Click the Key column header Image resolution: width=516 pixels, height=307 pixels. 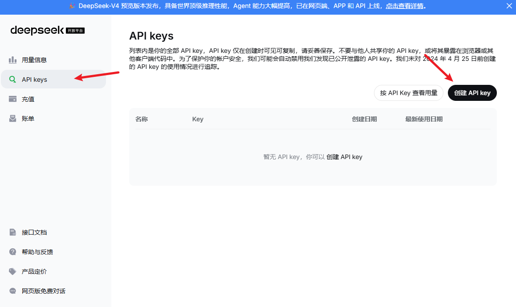tap(198, 119)
